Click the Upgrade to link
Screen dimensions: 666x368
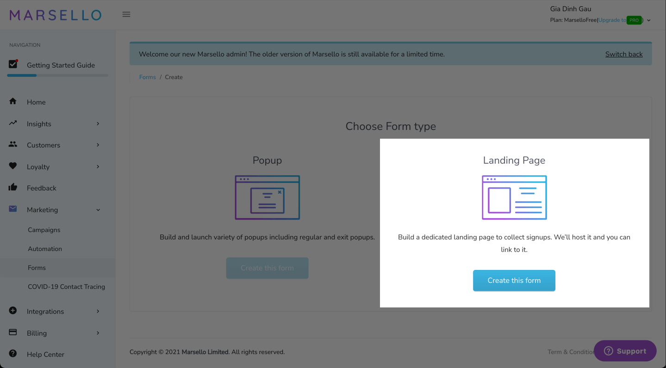[x=612, y=20]
